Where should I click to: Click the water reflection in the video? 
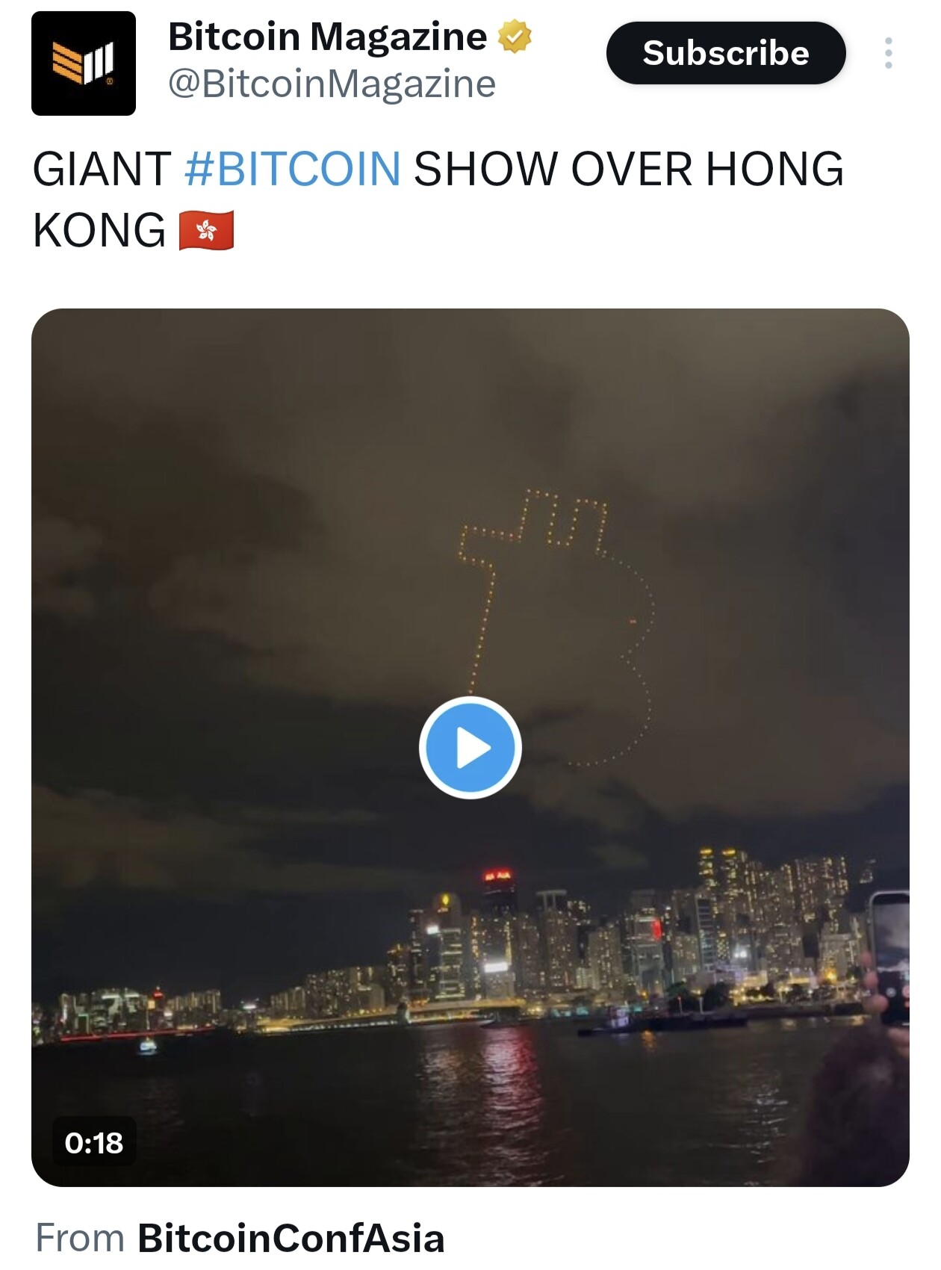[x=485, y=1091]
